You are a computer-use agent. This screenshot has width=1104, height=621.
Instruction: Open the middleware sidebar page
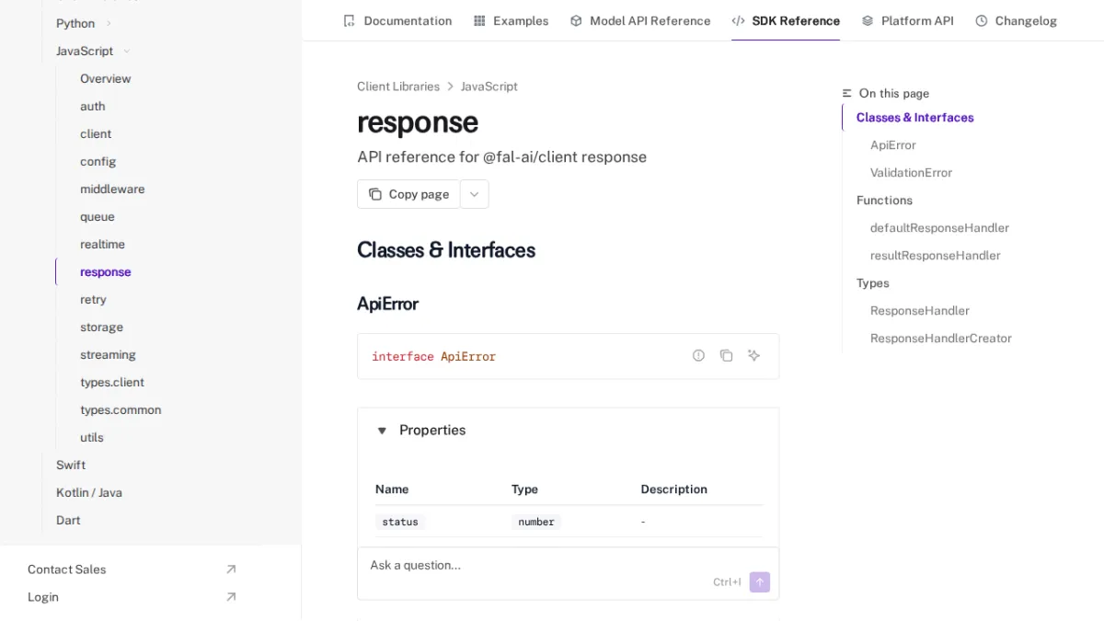(x=112, y=189)
